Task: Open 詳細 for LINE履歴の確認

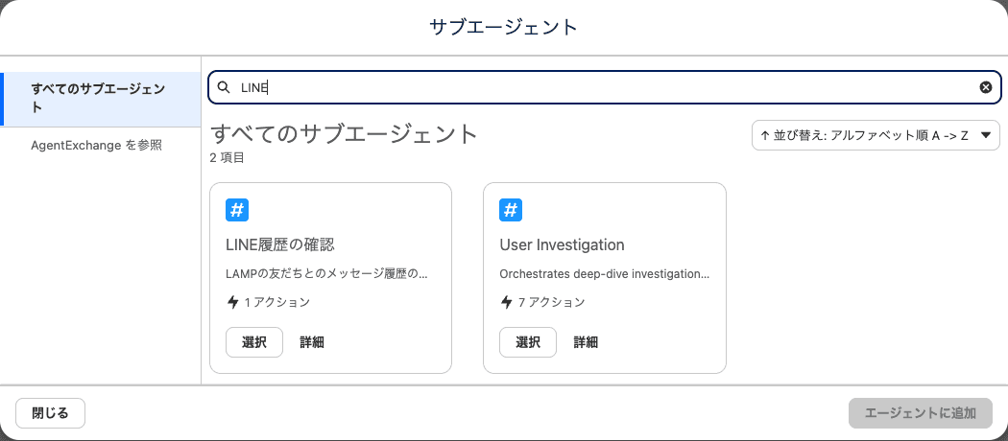Action: 312,342
